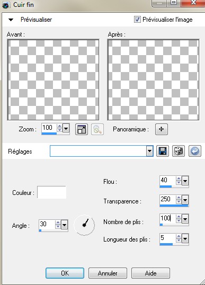Viewport: 205px width, 285px height.
Task: Click the Avant preview pane
Action: click(54, 79)
